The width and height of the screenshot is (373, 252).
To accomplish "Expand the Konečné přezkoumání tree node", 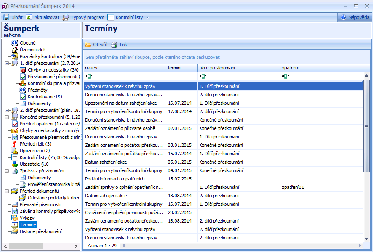I will (7, 117).
